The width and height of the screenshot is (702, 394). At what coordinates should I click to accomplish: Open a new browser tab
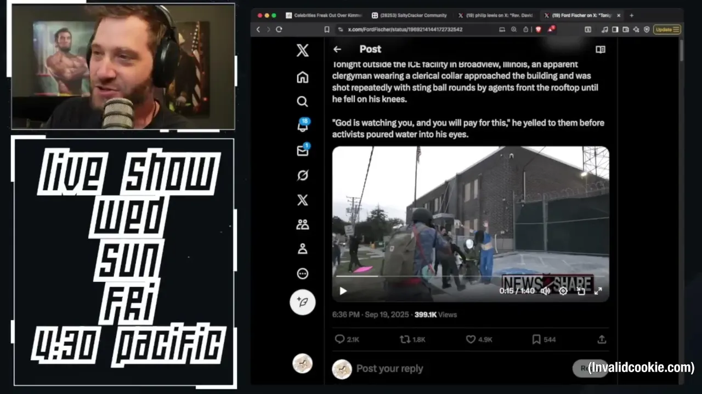(631, 15)
